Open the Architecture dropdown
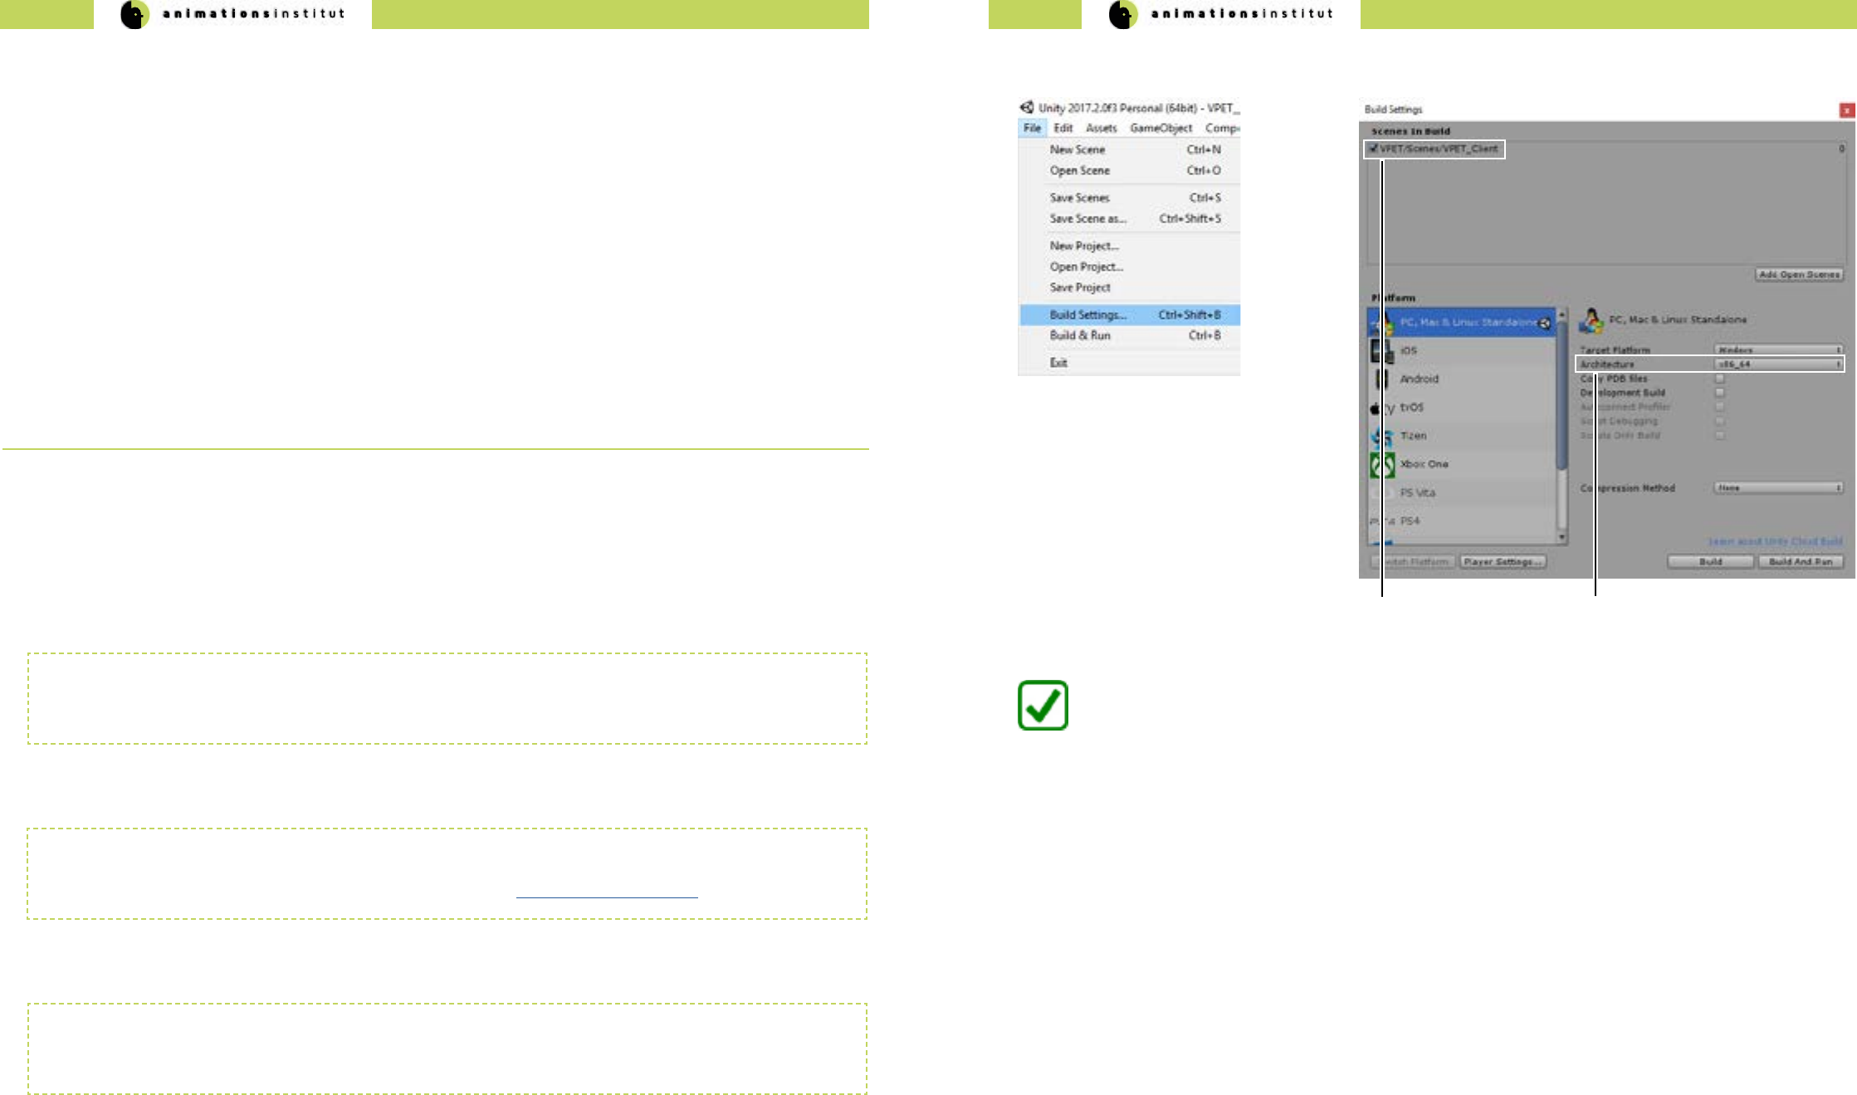This screenshot has width=1857, height=1095. [1778, 364]
